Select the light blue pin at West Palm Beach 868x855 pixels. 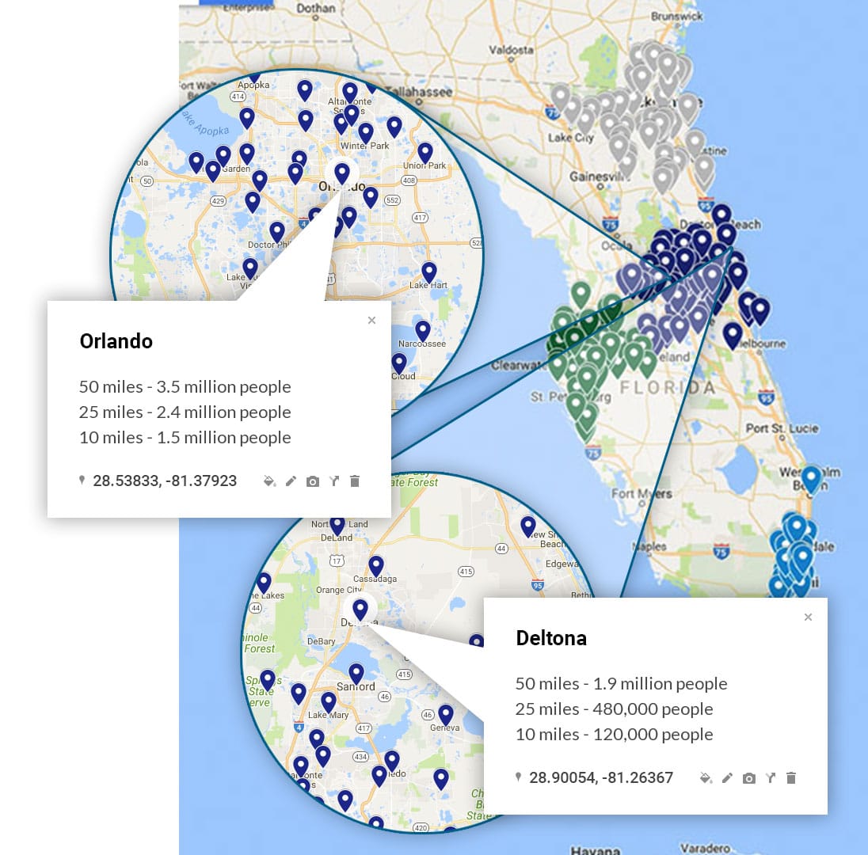click(x=811, y=477)
